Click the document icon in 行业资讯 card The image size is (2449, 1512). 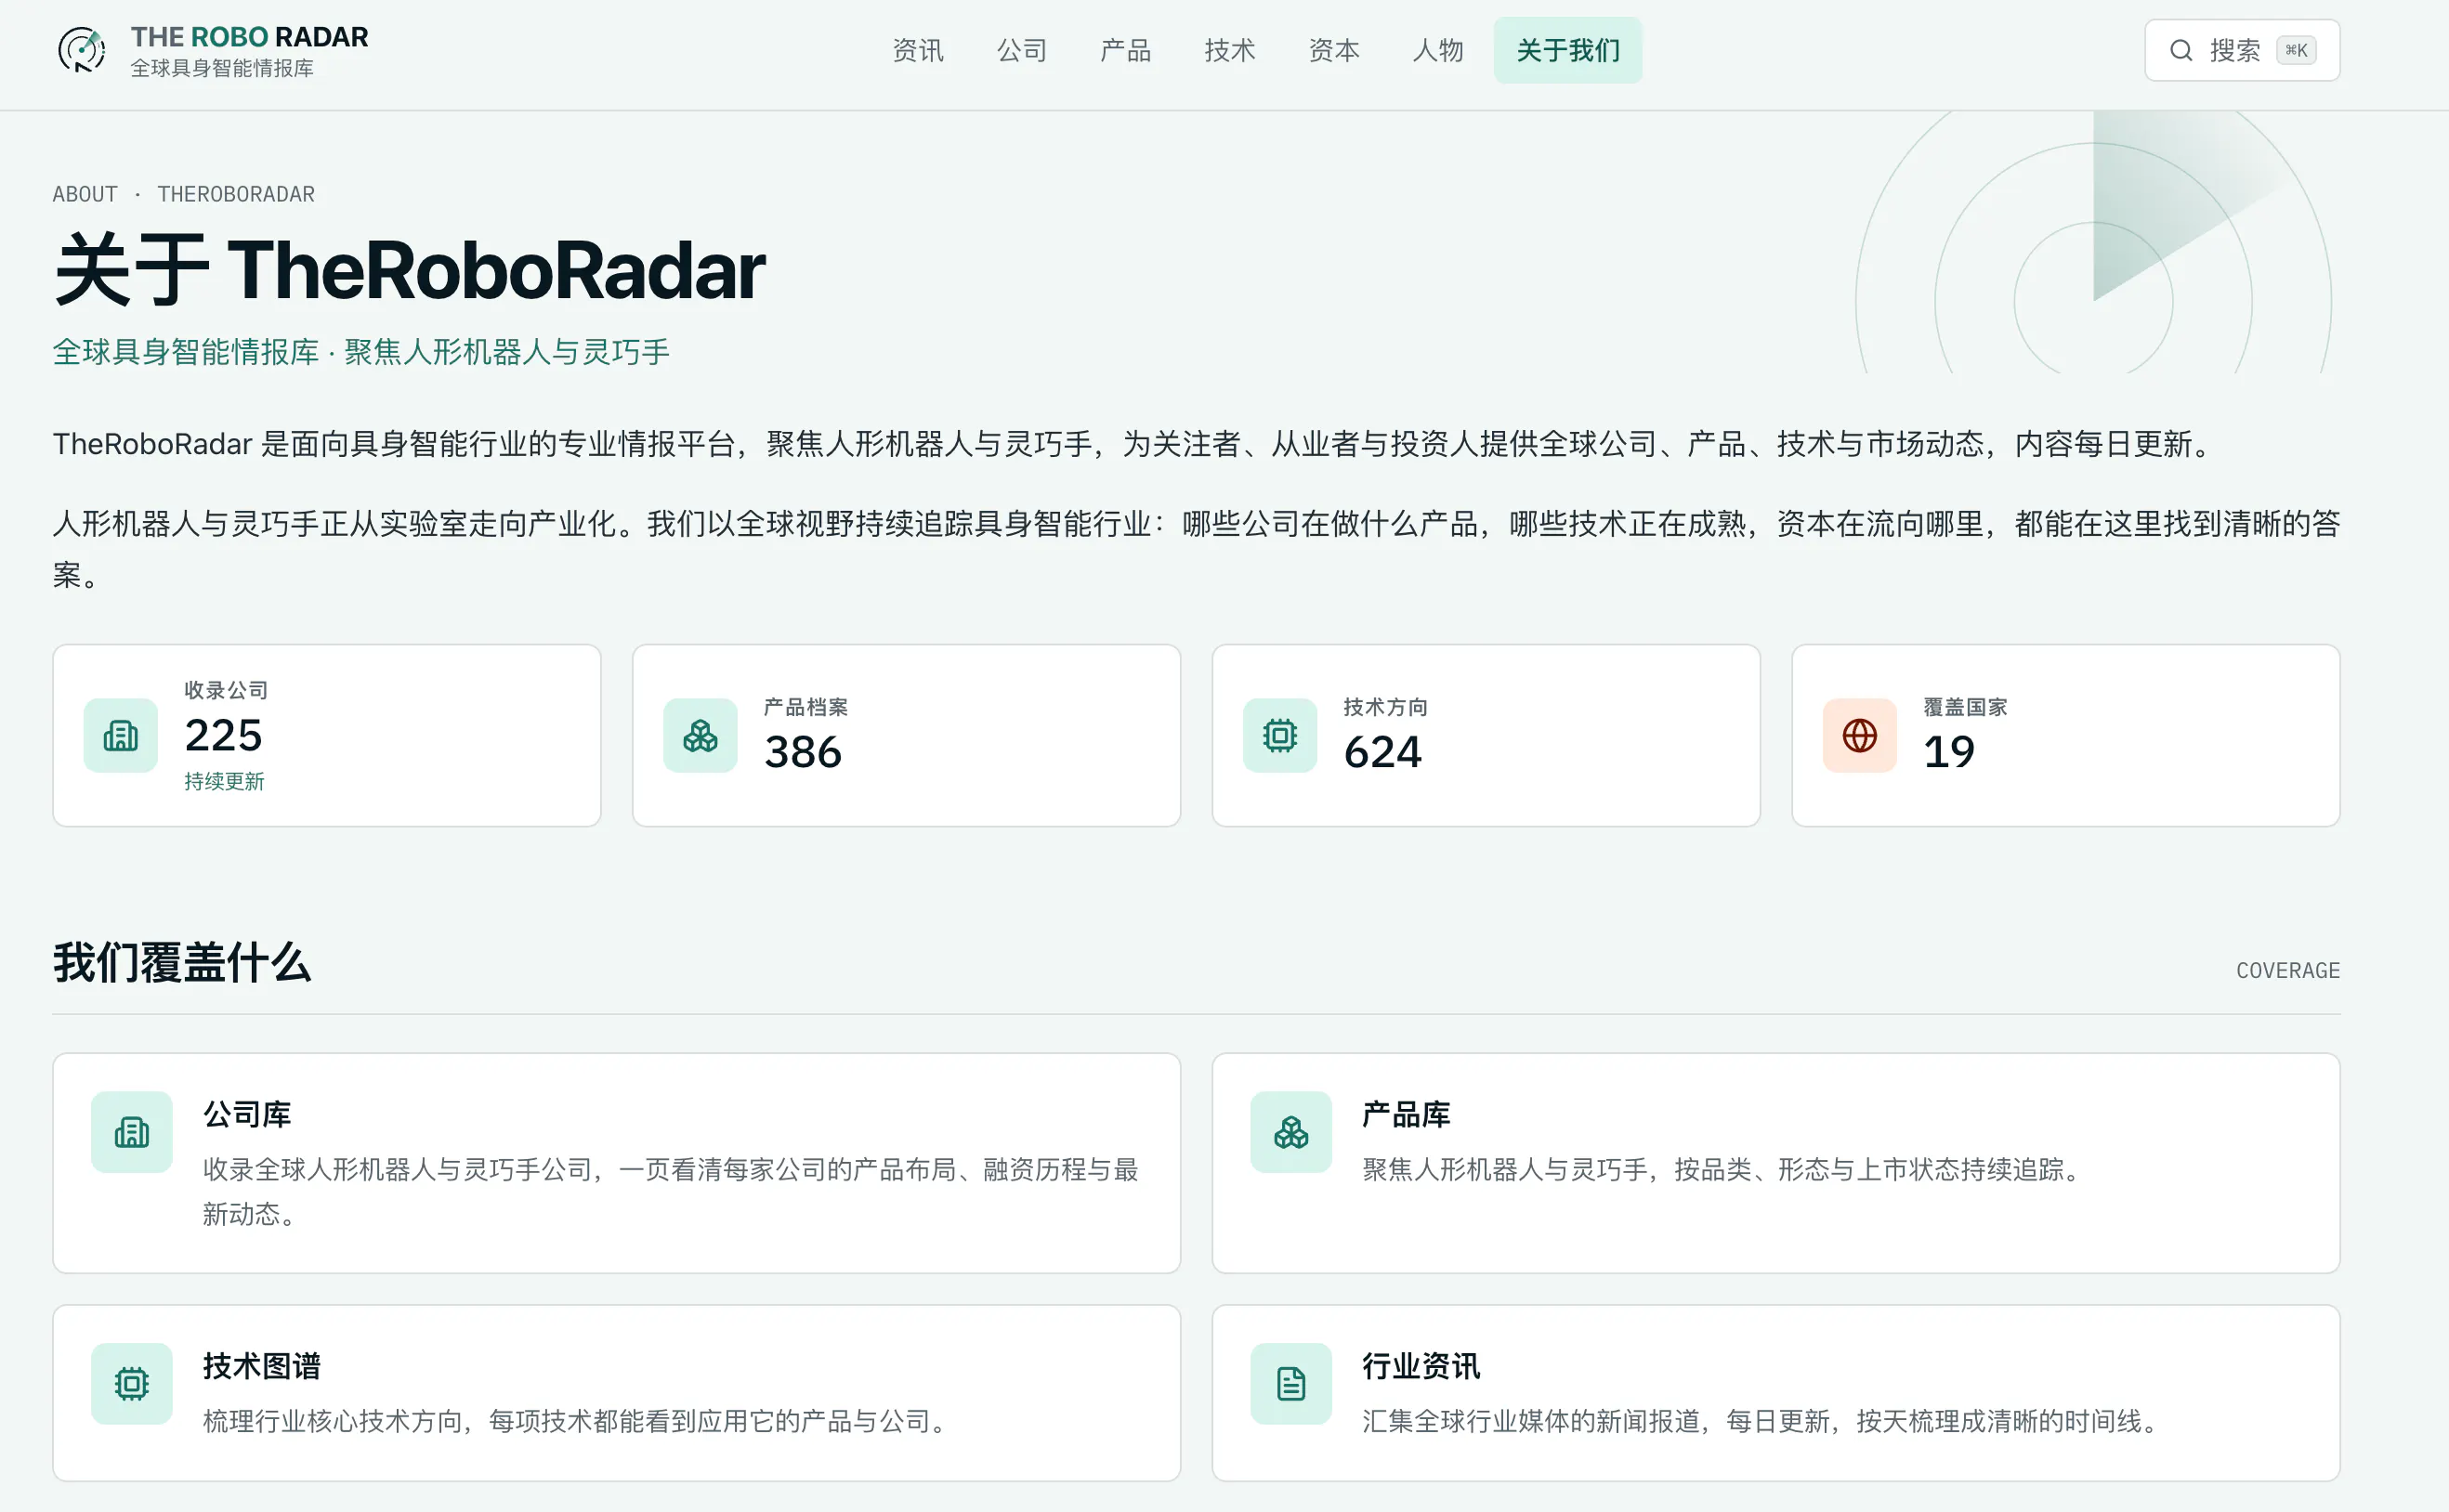pyautogui.click(x=1290, y=1383)
